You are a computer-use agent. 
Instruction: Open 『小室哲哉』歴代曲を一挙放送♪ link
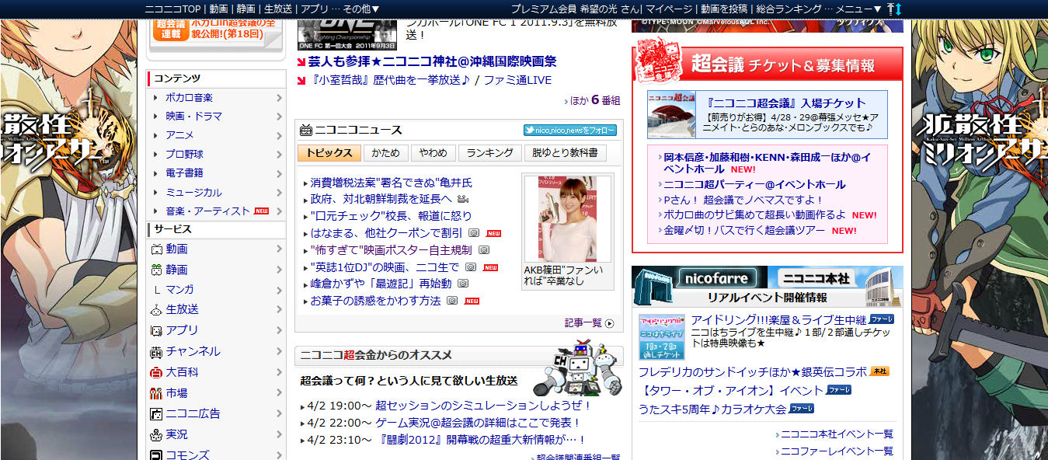tap(389, 80)
